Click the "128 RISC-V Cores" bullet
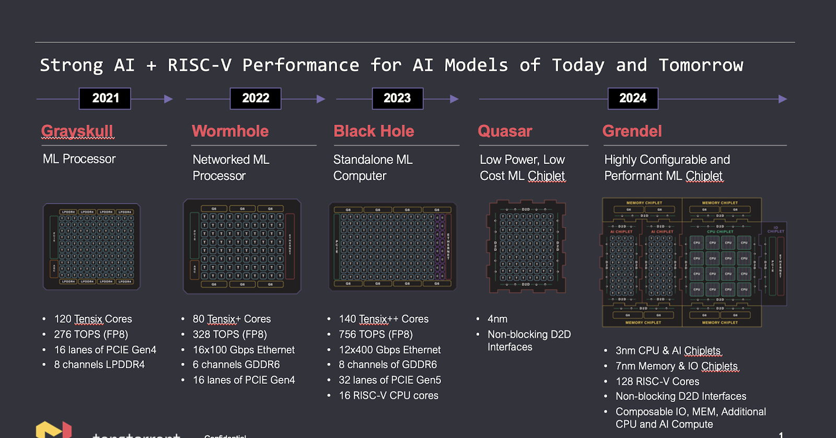The height and width of the screenshot is (438, 836). pos(657,382)
